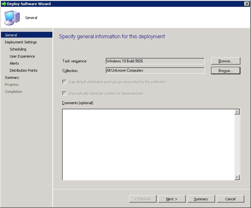This screenshot has height=208, width=251.
Task: Click inside the Comments text area
Action: coord(148,145)
